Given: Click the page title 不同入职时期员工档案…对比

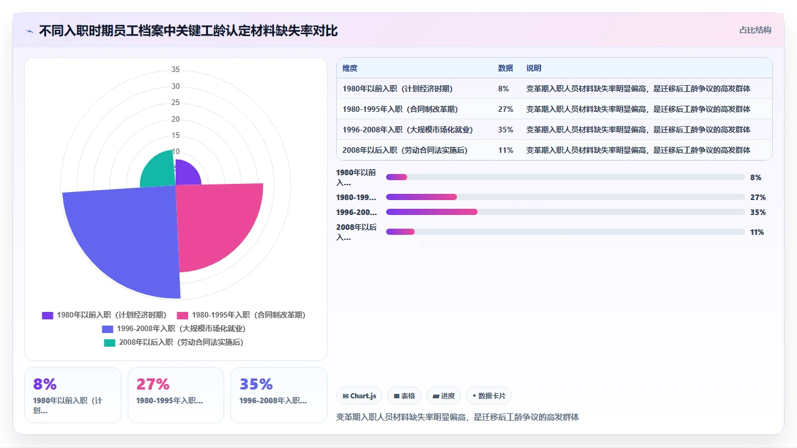Looking at the screenshot, I should 188,30.
